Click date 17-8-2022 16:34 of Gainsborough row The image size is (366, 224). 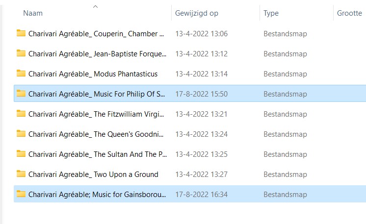(201, 195)
